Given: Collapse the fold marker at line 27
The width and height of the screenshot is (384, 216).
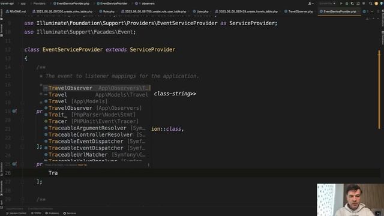Looking at the screenshot, I should coord(22,182).
